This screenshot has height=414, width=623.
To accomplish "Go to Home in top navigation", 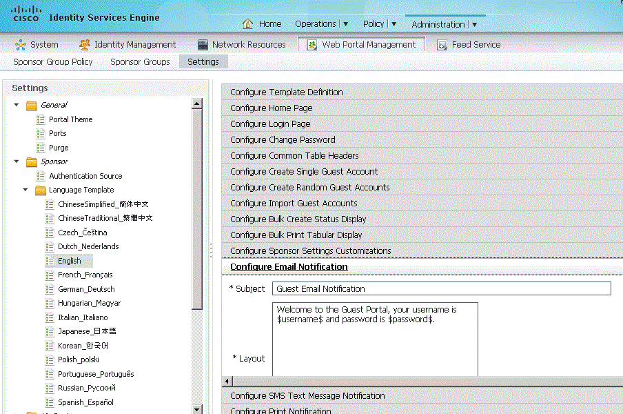I will coord(269,24).
